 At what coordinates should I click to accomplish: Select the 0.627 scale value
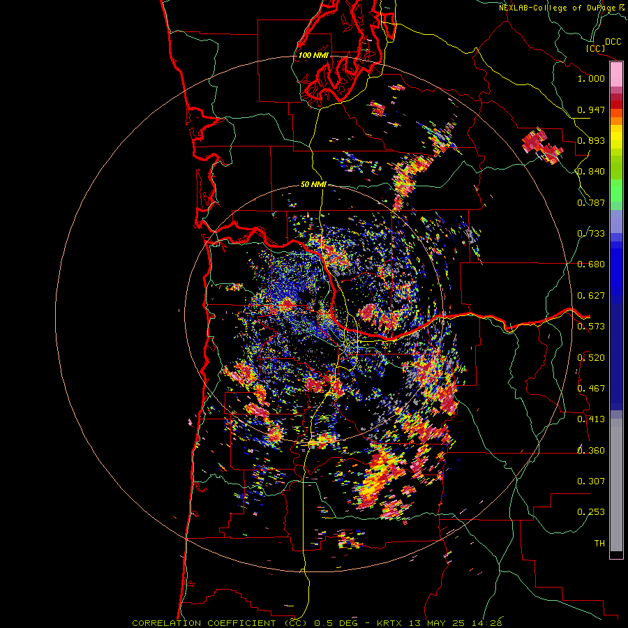(x=591, y=296)
